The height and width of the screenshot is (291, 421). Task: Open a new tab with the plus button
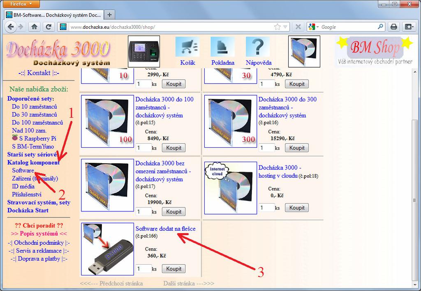pos(109,15)
